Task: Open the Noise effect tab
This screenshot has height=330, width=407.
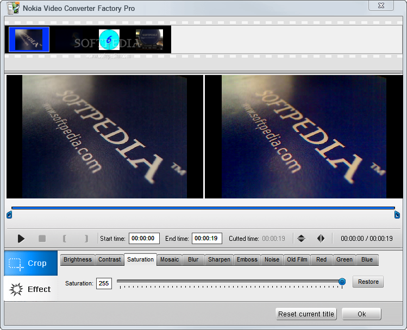Action: pos(272,260)
